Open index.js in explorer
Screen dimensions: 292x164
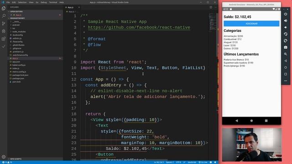(x=16, y=68)
